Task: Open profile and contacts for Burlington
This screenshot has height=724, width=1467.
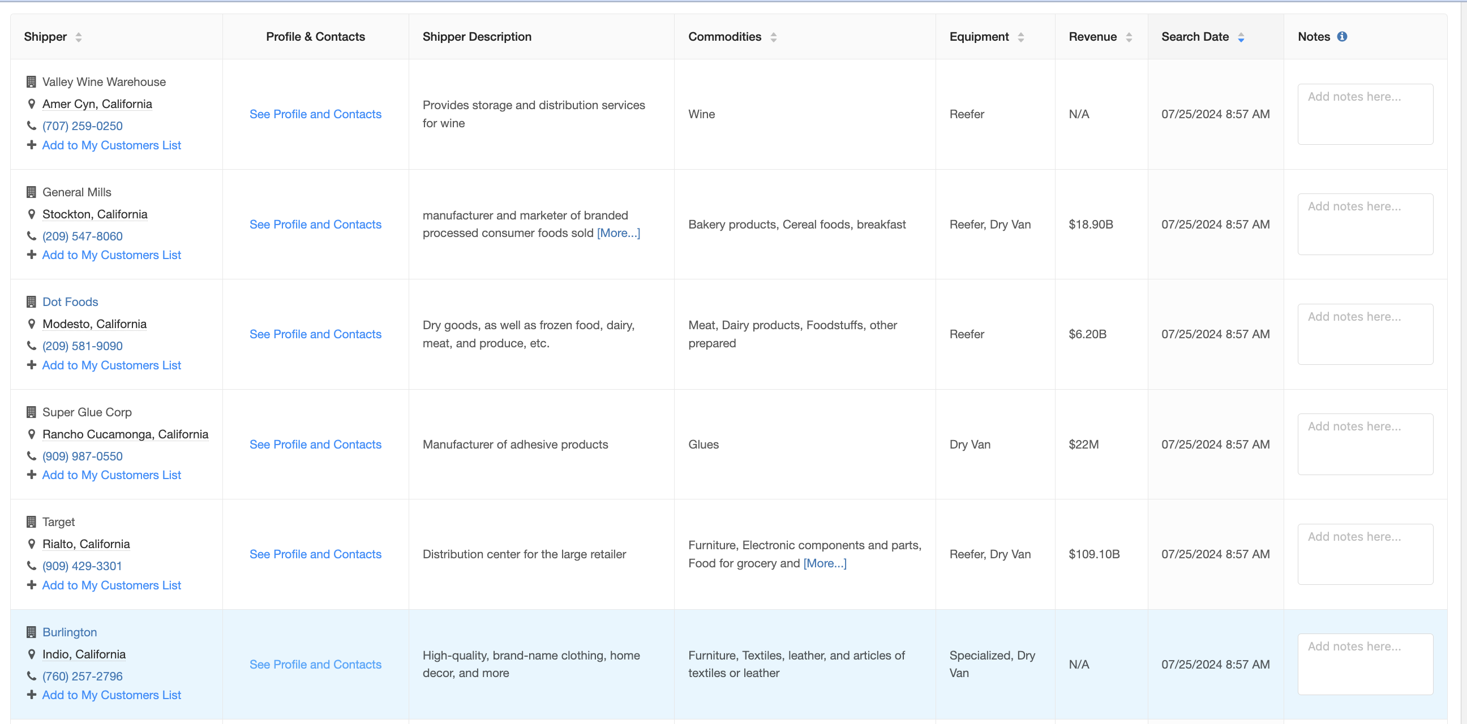Action: pyautogui.click(x=315, y=664)
